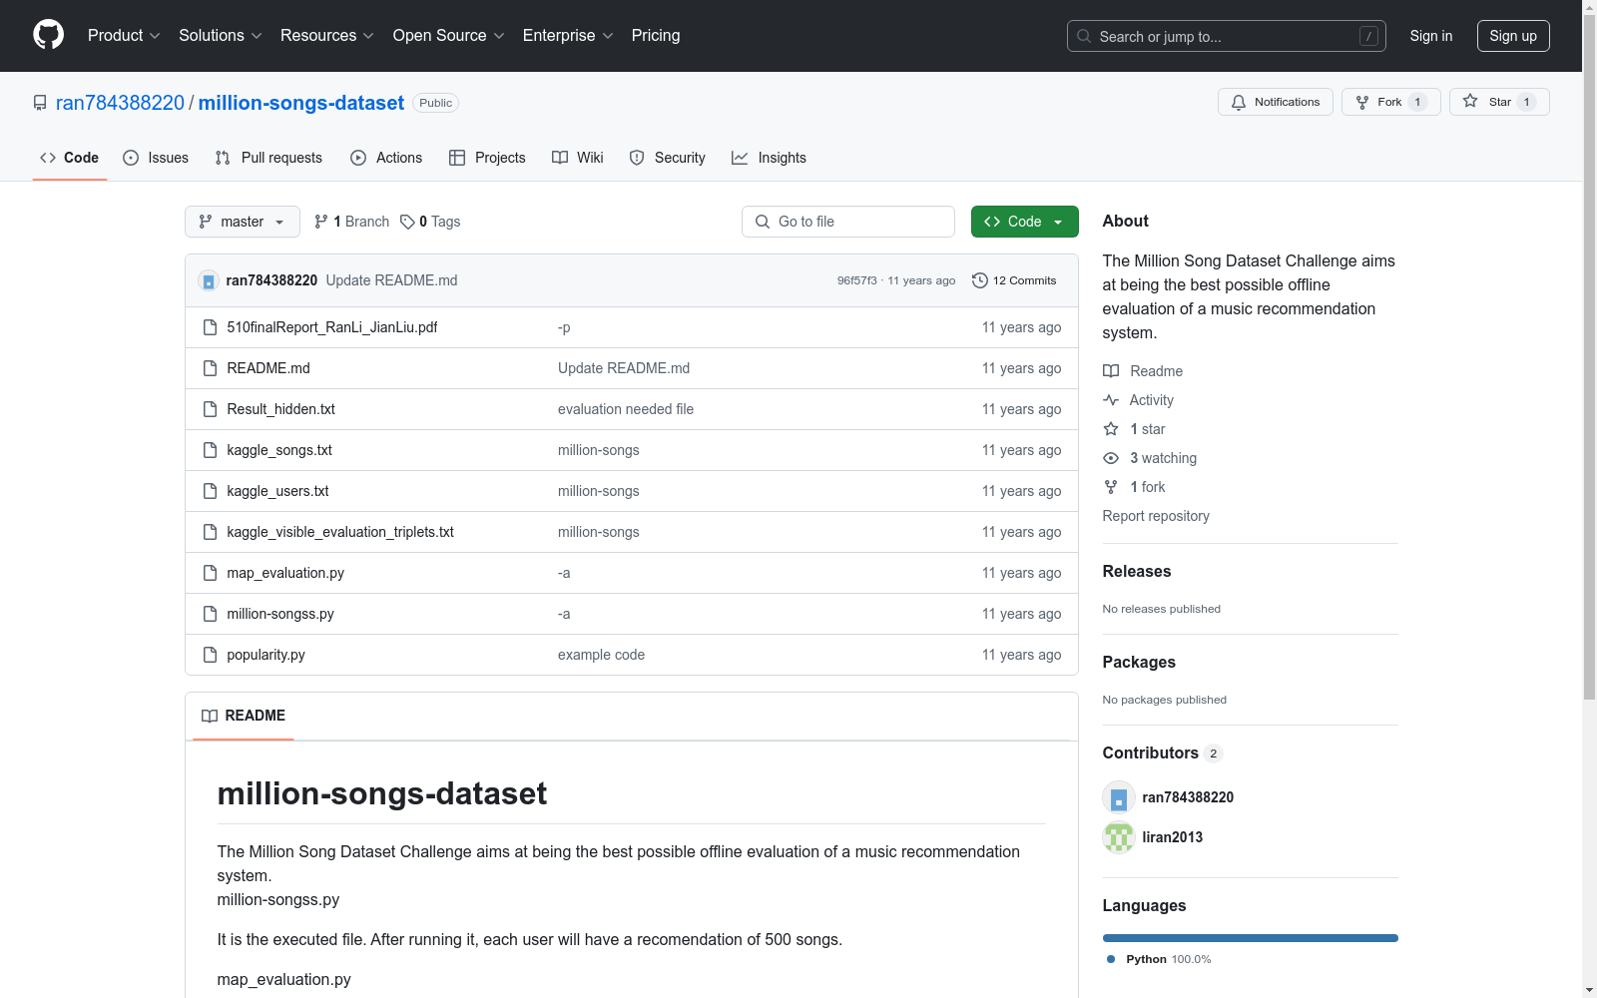This screenshot has height=998, width=1597.
Task: Open the Result_hidden.txt file
Action: [x=280, y=409]
